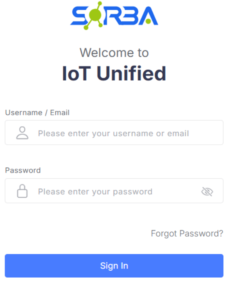The height and width of the screenshot is (281, 227).
Task: Open the Forgot Password? link
Action: (187, 234)
